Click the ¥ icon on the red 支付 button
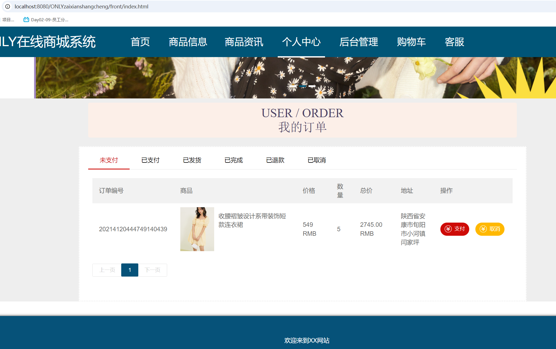Image resolution: width=556 pixels, height=349 pixels. click(x=448, y=229)
